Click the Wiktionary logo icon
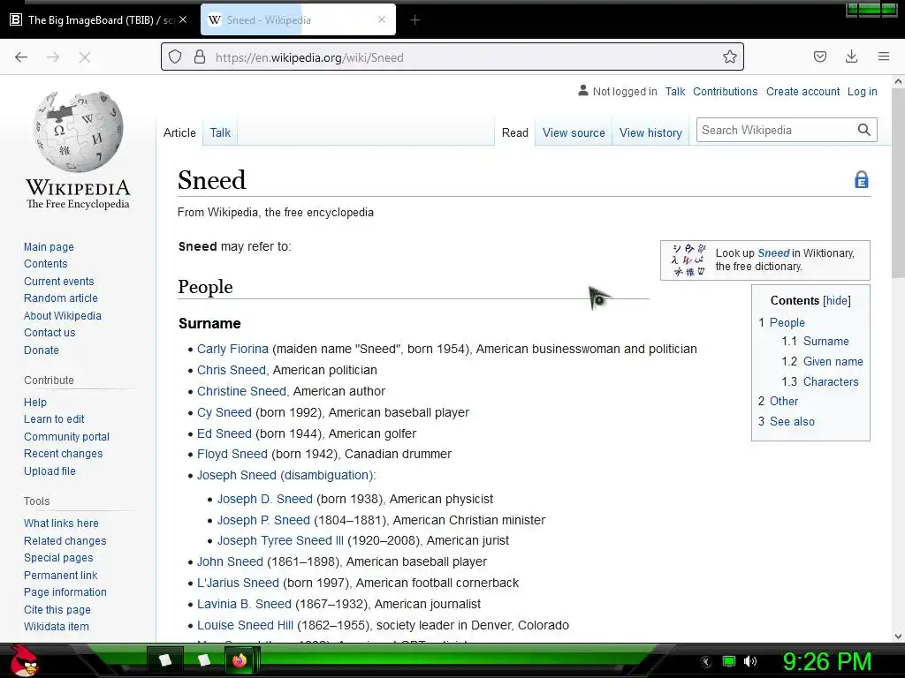The image size is (905, 678). [x=688, y=260]
